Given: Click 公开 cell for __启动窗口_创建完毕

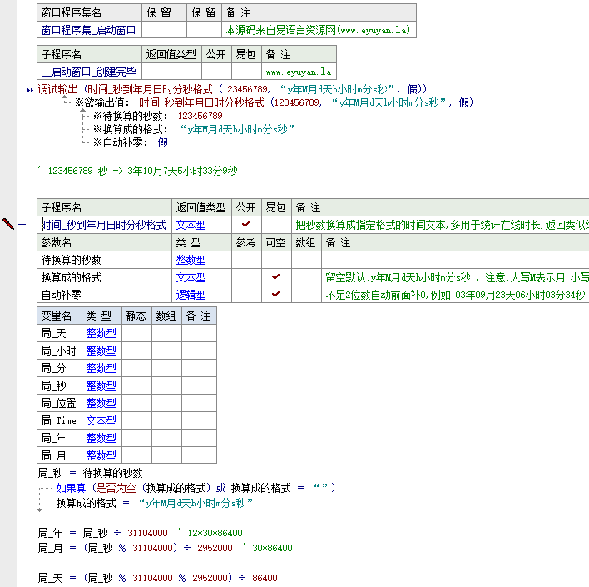Looking at the screenshot, I should click(216, 71).
